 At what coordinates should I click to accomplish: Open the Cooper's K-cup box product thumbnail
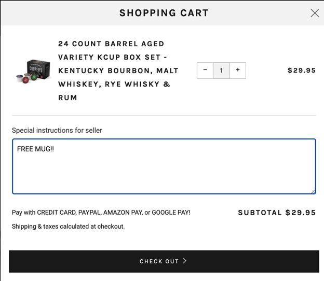[33, 71]
